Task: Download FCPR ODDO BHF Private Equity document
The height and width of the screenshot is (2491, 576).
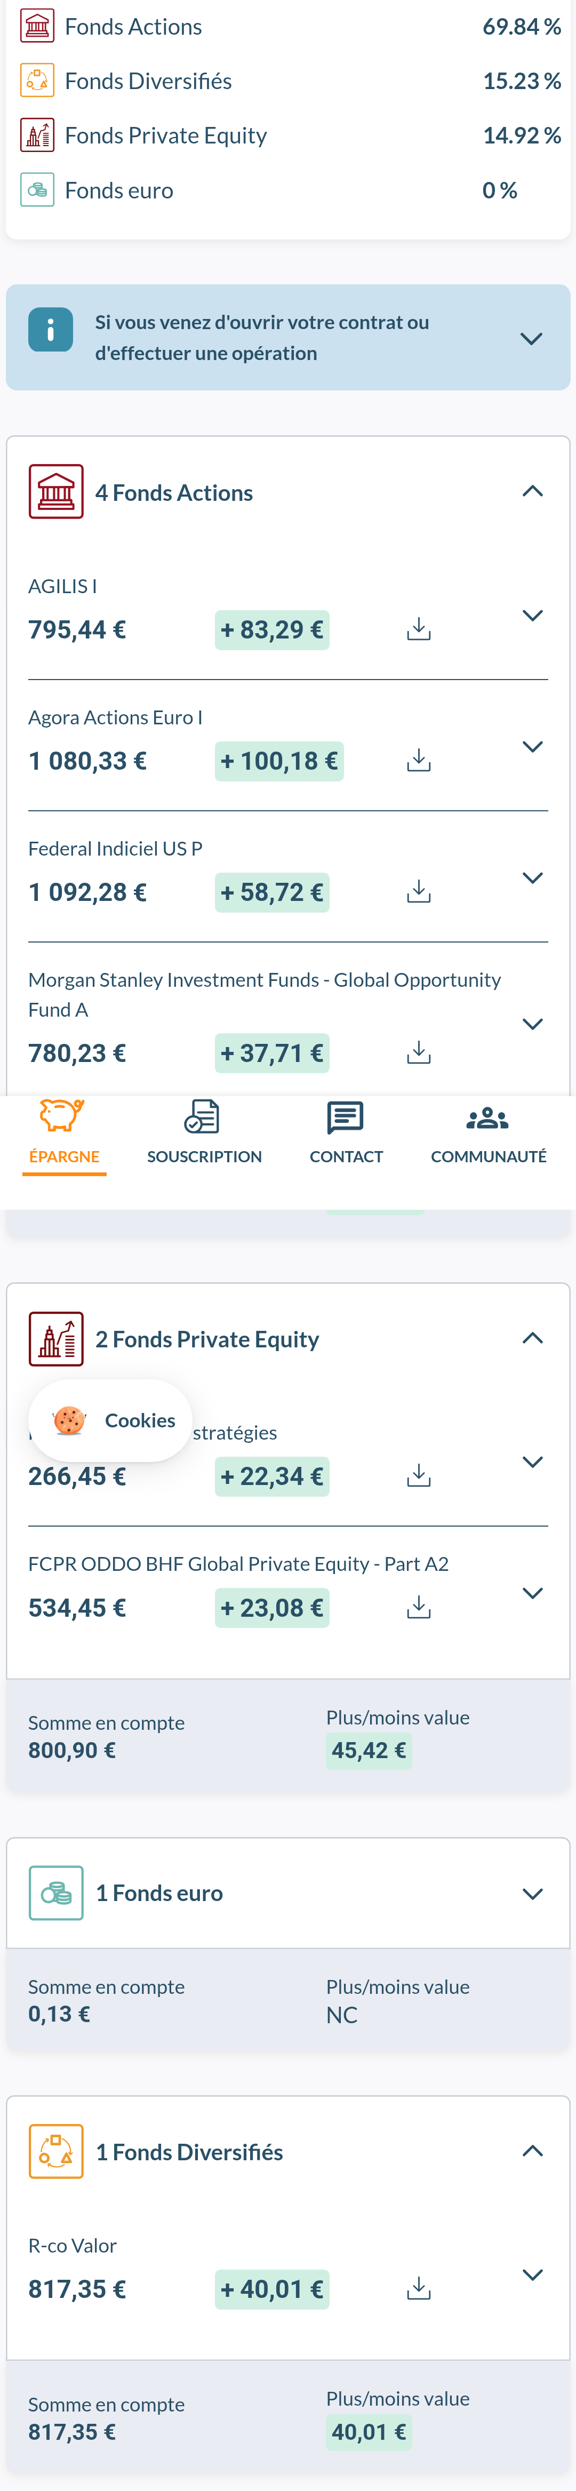Action: (419, 1607)
